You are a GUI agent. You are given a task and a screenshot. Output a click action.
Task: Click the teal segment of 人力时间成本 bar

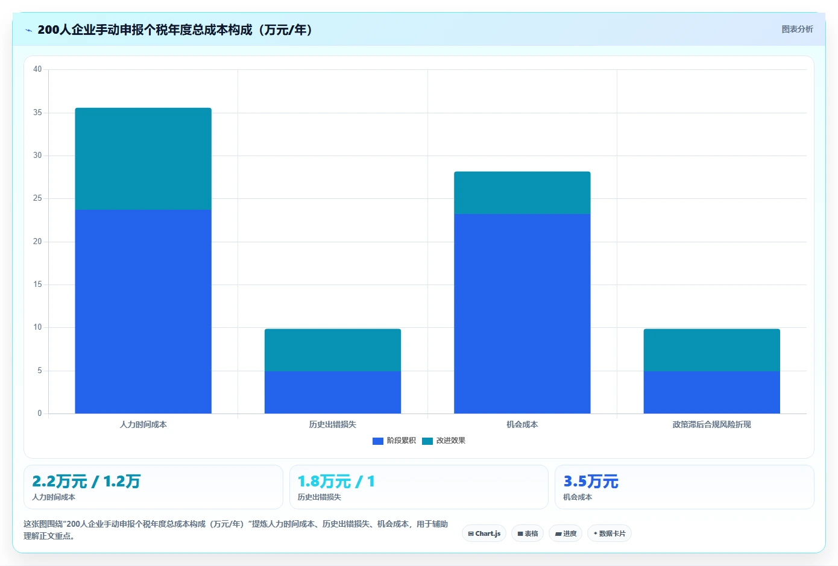[x=143, y=159]
